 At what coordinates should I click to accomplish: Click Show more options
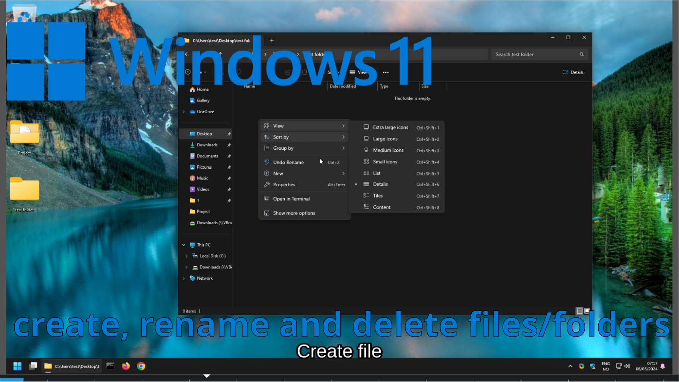point(294,213)
